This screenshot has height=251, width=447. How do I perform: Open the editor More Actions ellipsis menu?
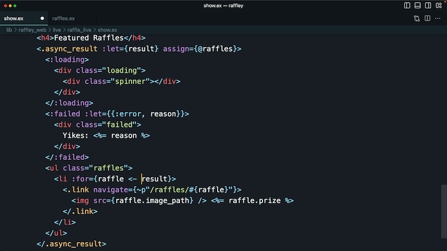click(x=437, y=18)
